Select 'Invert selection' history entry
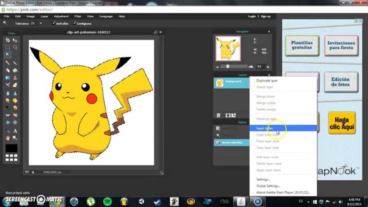Viewport: 368px width, 207px height. pyautogui.click(x=232, y=142)
